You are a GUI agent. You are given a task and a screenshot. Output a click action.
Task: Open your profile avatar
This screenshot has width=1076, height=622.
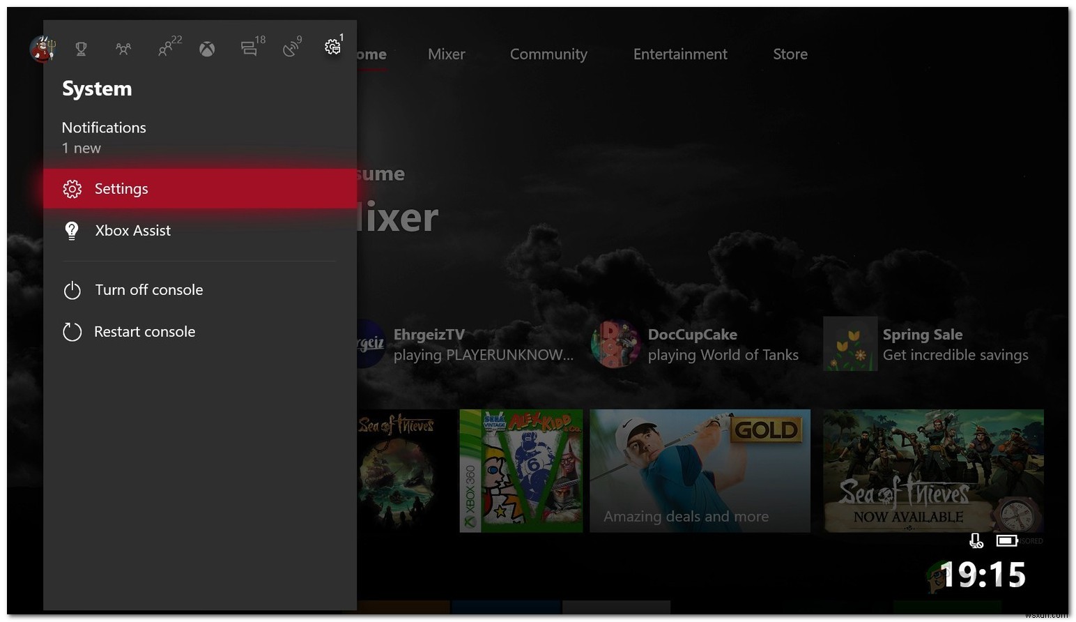41,49
